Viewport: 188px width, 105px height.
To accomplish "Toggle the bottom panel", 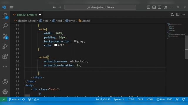I will coord(154,7).
